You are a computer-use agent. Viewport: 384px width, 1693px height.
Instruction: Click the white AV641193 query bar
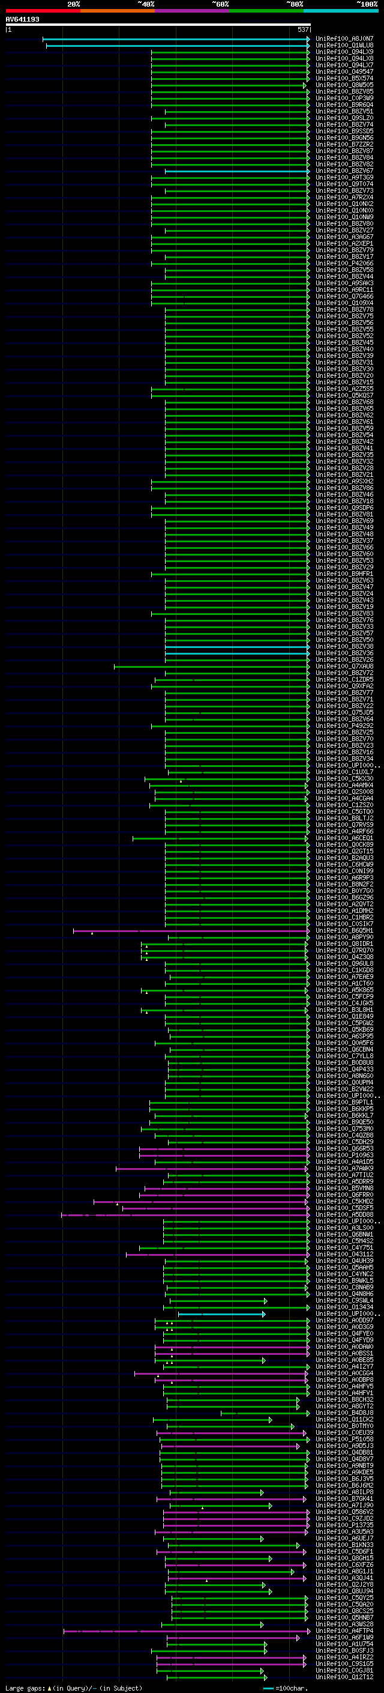click(158, 25)
